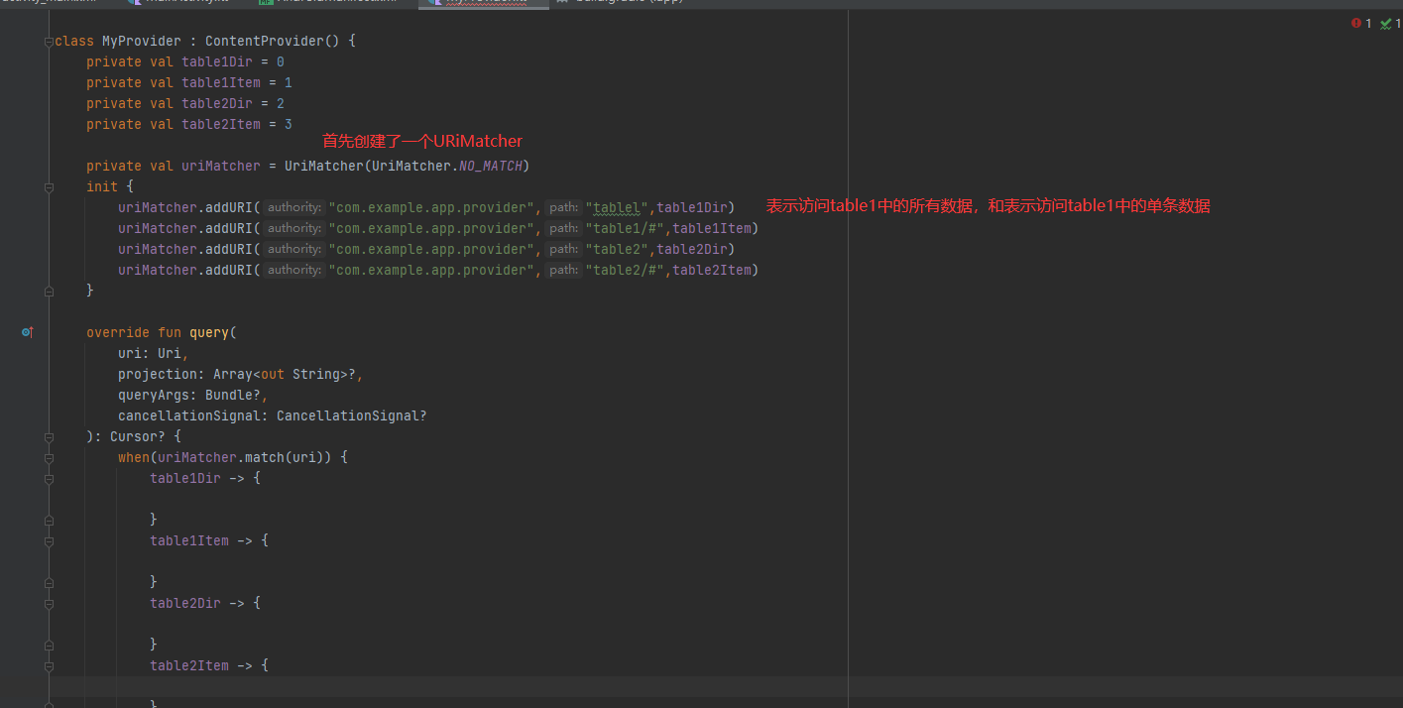Image resolution: width=1403 pixels, height=708 pixels.
Task: Collapse the init block fold marker
Action: (x=48, y=186)
